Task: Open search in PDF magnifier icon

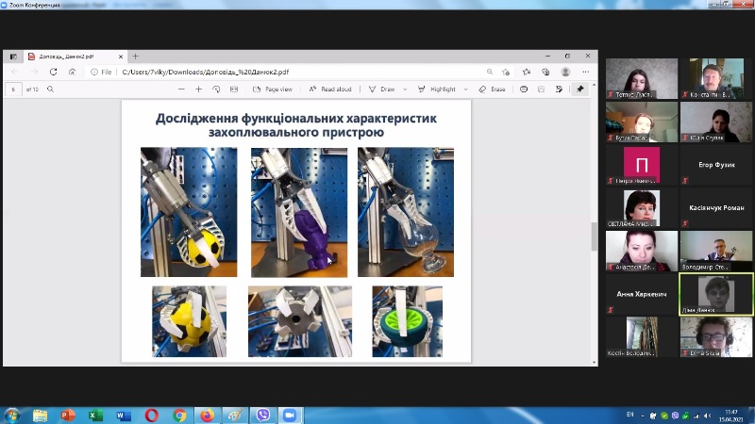Action: tap(50, 90)
